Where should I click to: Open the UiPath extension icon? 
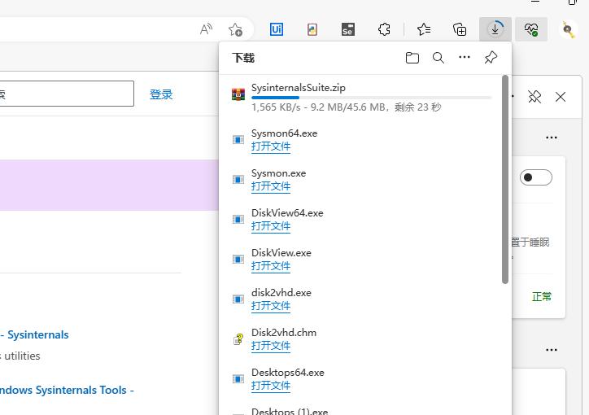(277, 29)
